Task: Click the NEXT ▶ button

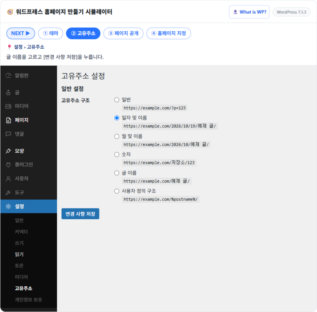Action: coord(21,33)
